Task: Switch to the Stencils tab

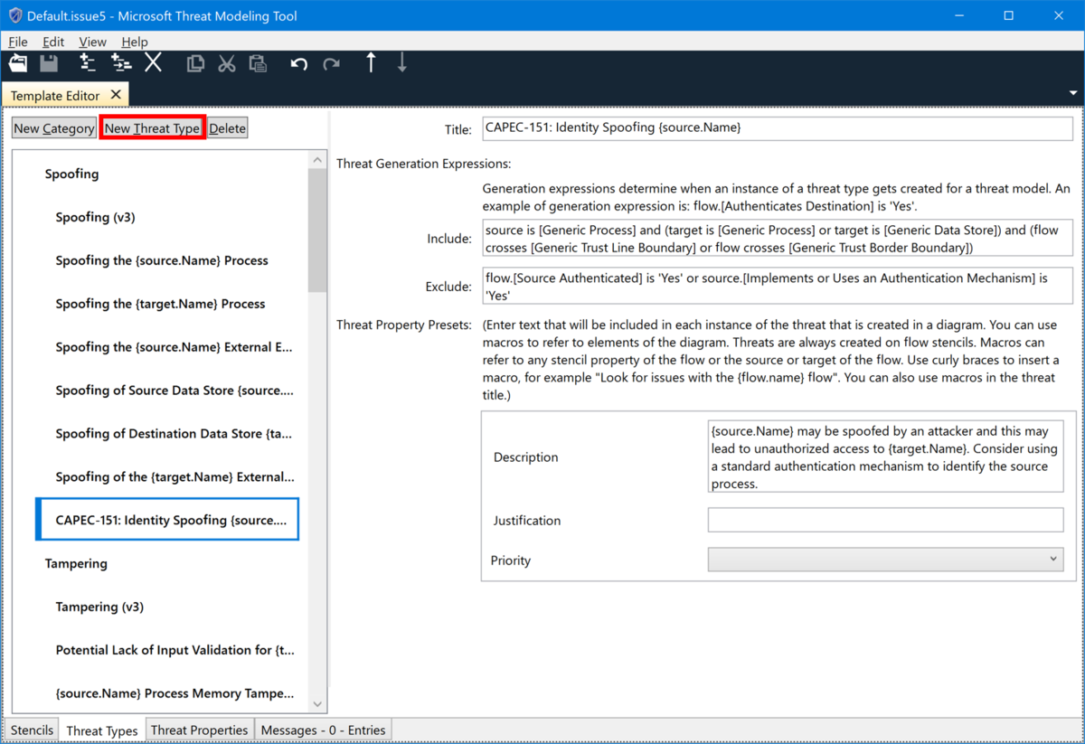Action: (x=32, y=730)
